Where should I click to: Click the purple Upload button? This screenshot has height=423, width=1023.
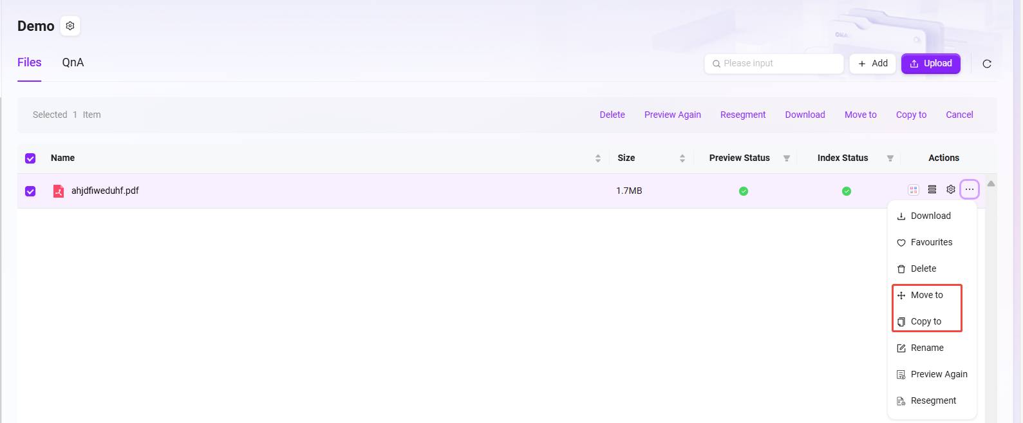coord(930,64)
